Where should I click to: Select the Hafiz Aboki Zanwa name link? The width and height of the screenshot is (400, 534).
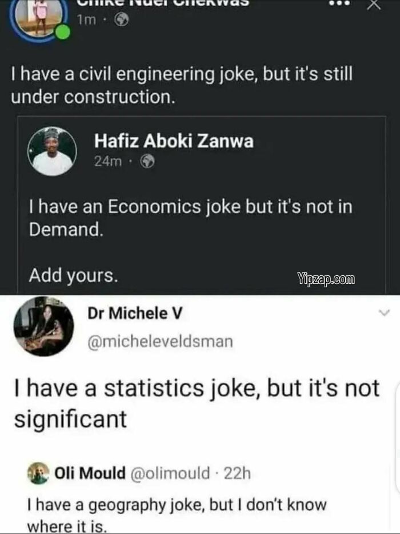click(173, 140)
